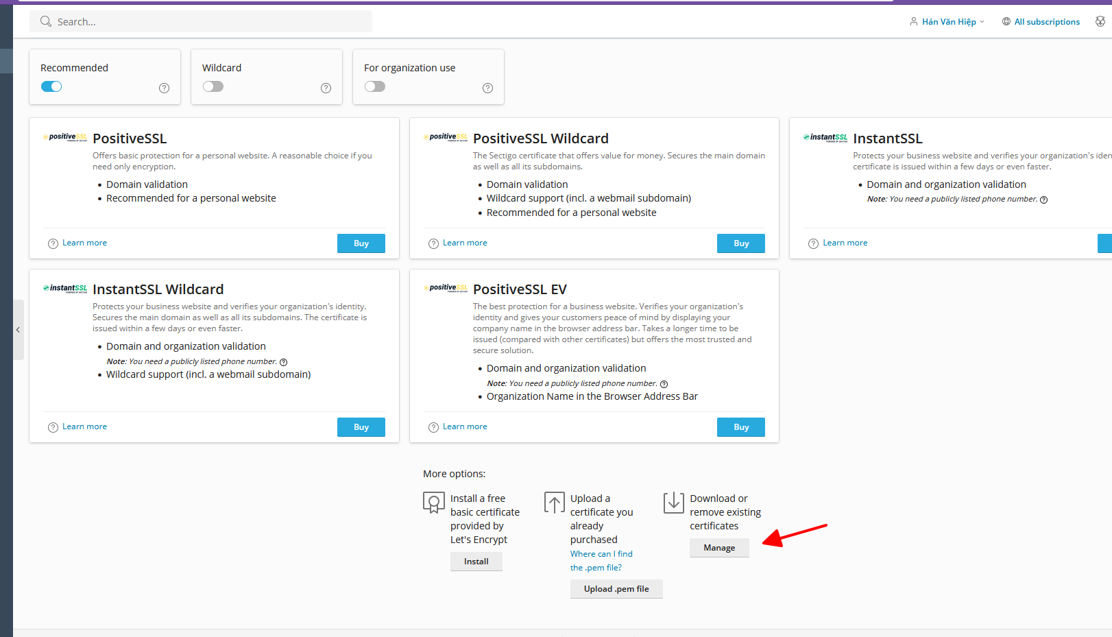Click 'Download or remove existing certificates' text
Image resolution: width=1112 pixels, height=637 pixels.
click(725, 512)
